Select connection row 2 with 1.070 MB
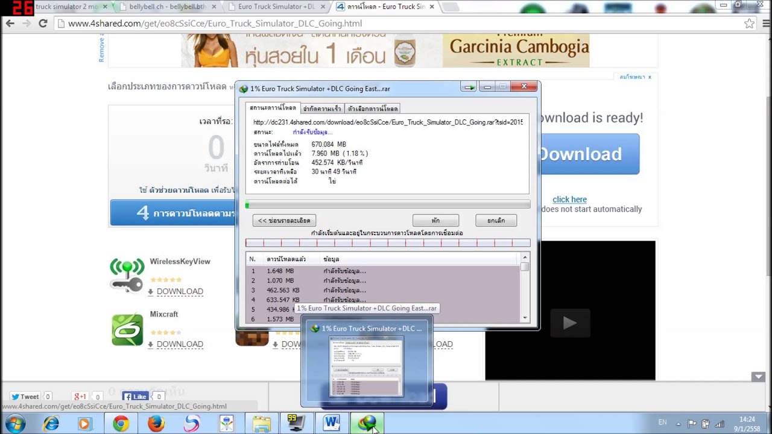Screen dimensions: 772x434 (x=384, y=281)
